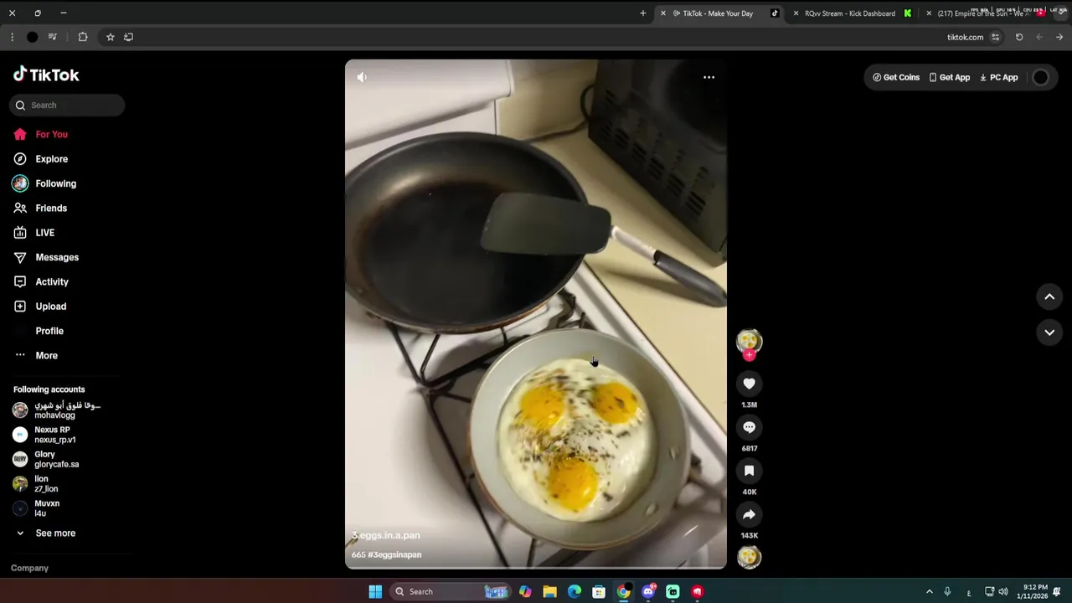The width and height of the screenshot is (1072, 603).
Task: Reload the page with the refresh icon
Action: pos(1019,37)
